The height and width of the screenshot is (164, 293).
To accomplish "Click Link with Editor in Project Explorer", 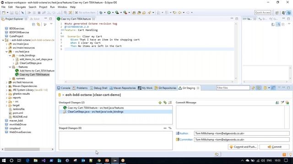I will coord(38,24).
